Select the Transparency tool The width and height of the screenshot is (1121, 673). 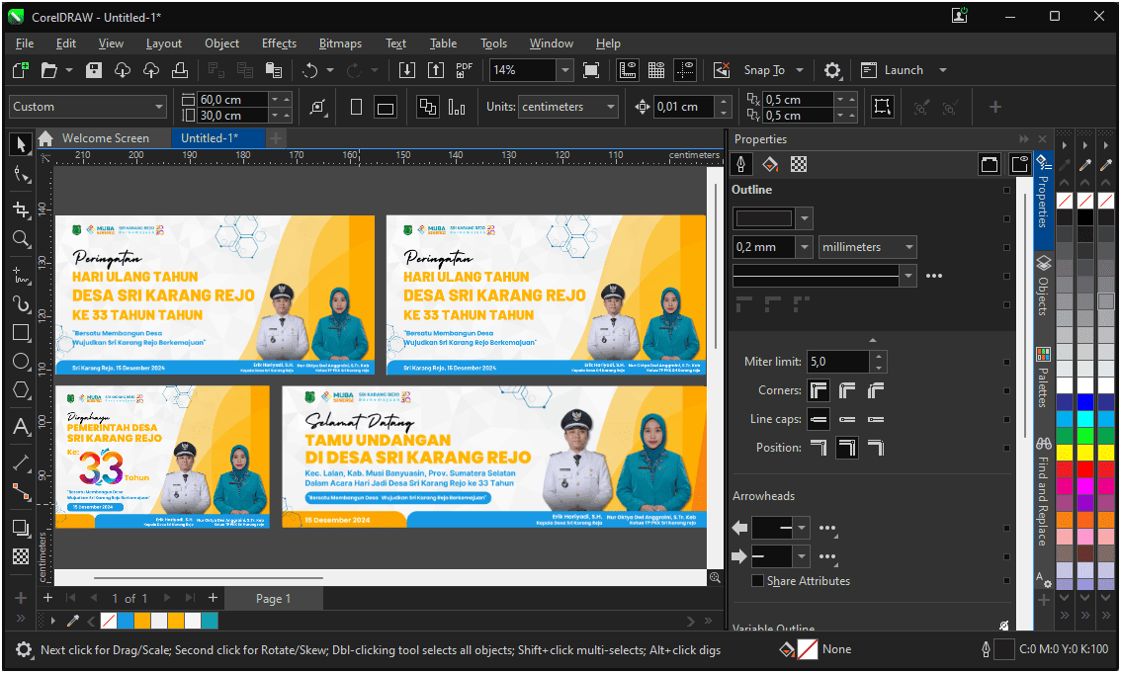coord(21,554)
